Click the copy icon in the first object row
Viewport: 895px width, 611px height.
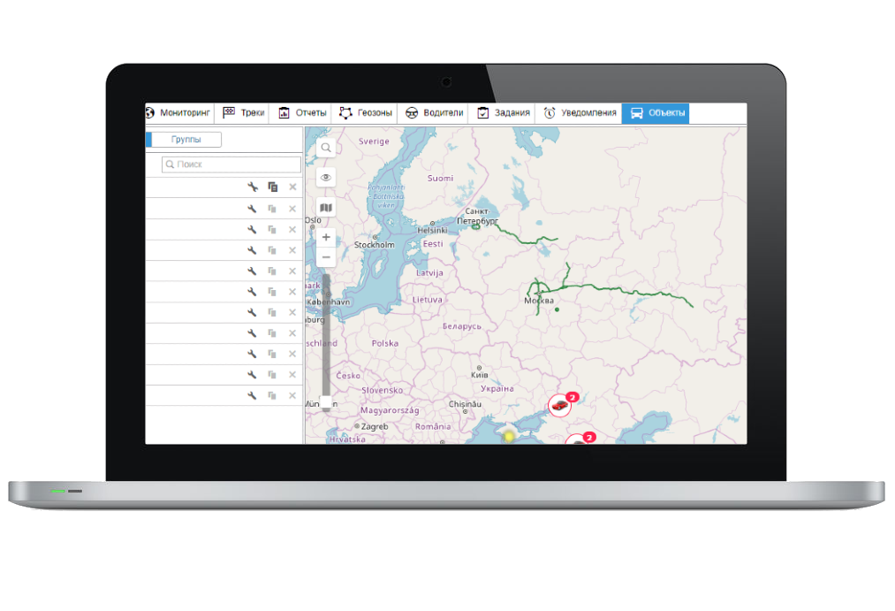coord(272,187)
